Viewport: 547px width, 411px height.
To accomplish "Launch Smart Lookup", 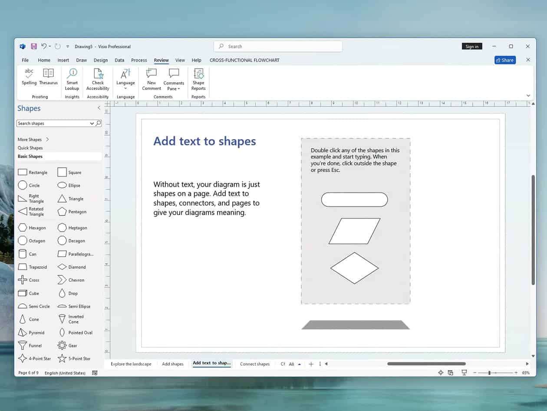I will click(x=72, y=78).
